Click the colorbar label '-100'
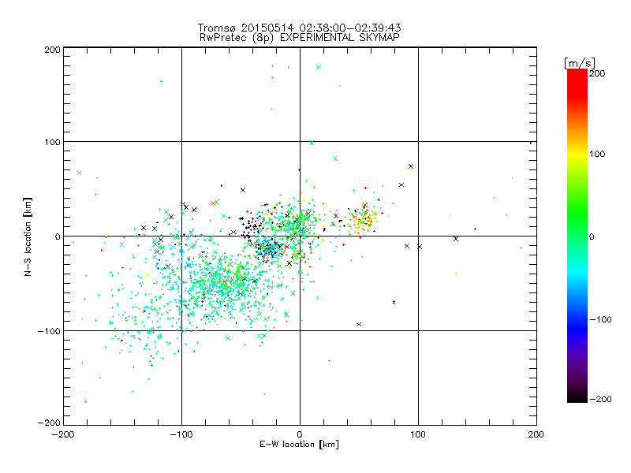 (x=600, y=320)
